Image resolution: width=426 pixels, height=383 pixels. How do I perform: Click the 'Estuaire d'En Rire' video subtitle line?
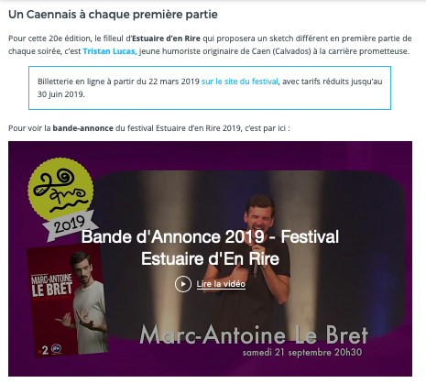(210, 259)
